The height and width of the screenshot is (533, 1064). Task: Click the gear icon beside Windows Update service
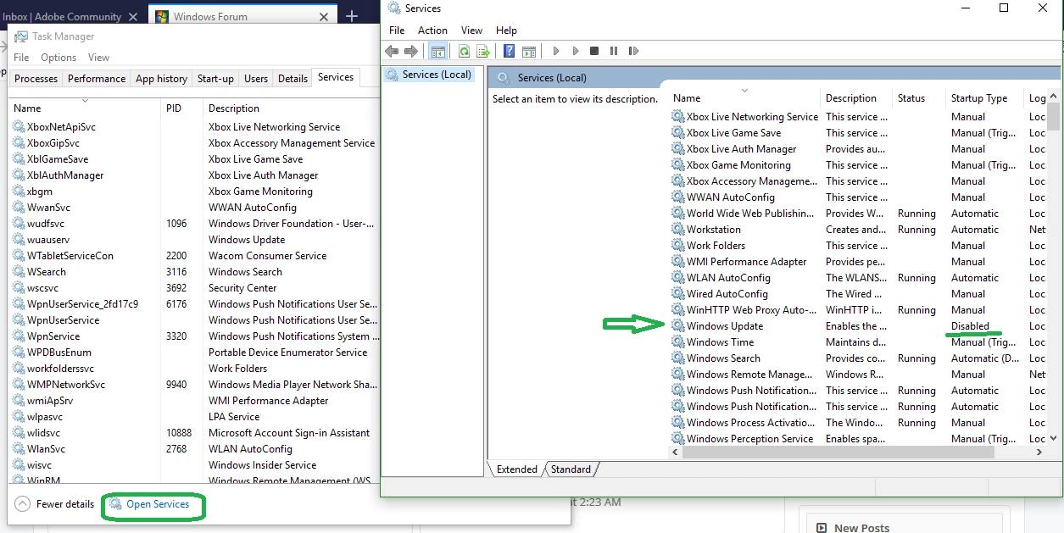(x=678, y=326)
